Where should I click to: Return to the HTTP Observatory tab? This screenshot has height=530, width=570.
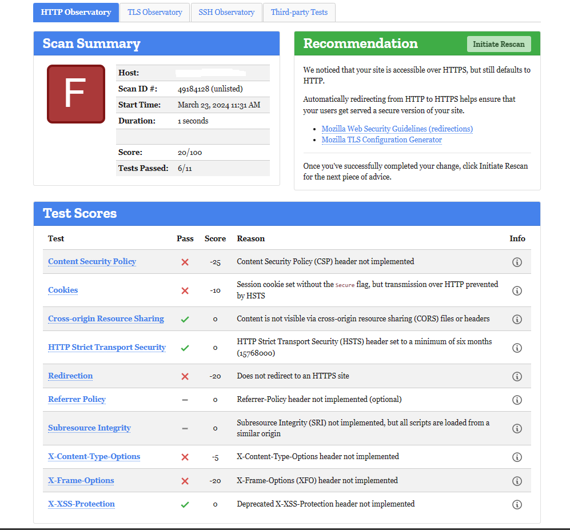pos(76,12)
